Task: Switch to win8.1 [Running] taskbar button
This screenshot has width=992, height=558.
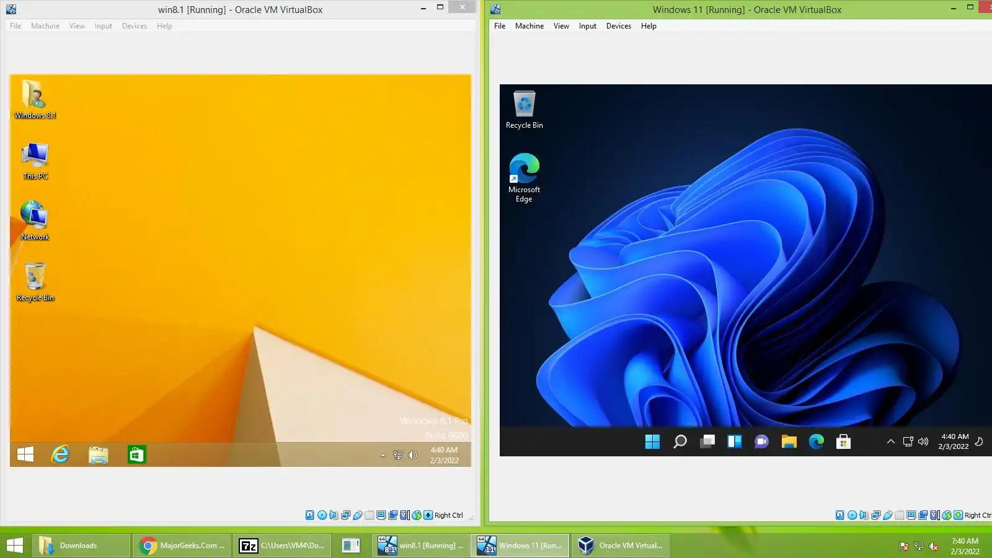Action: tap(421, 546)
